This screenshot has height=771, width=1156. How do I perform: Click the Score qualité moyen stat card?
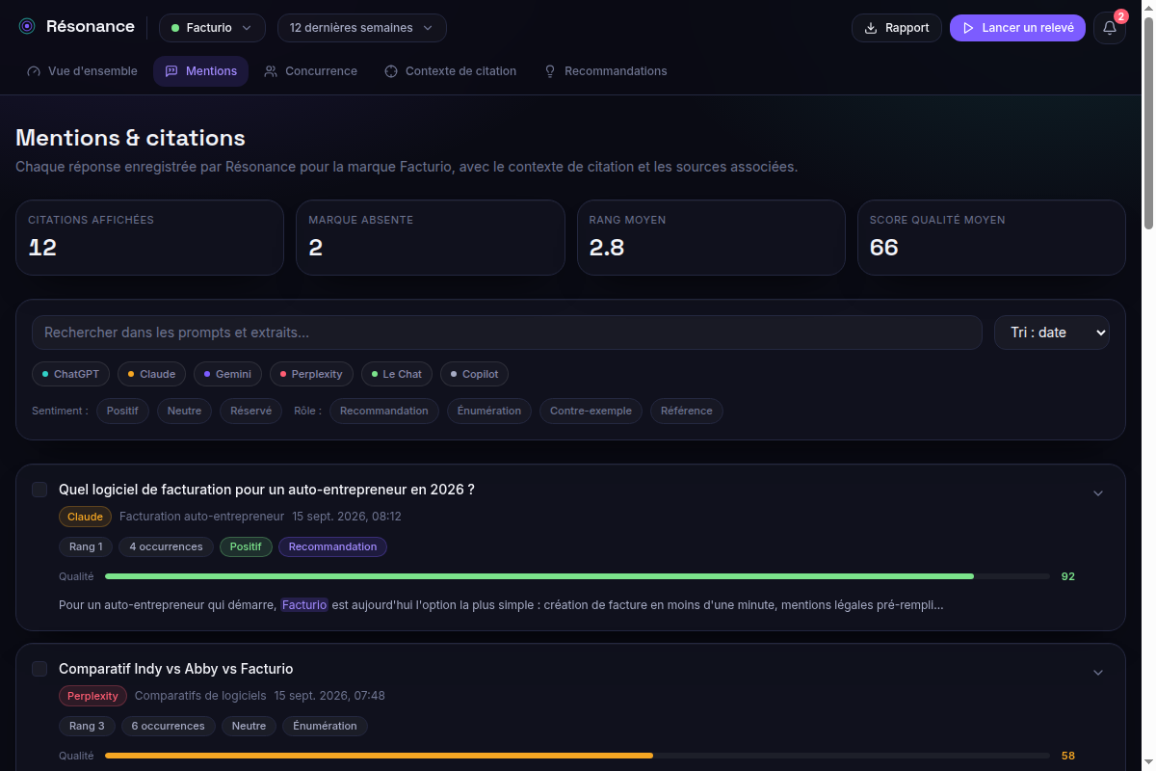pos(991,238)
